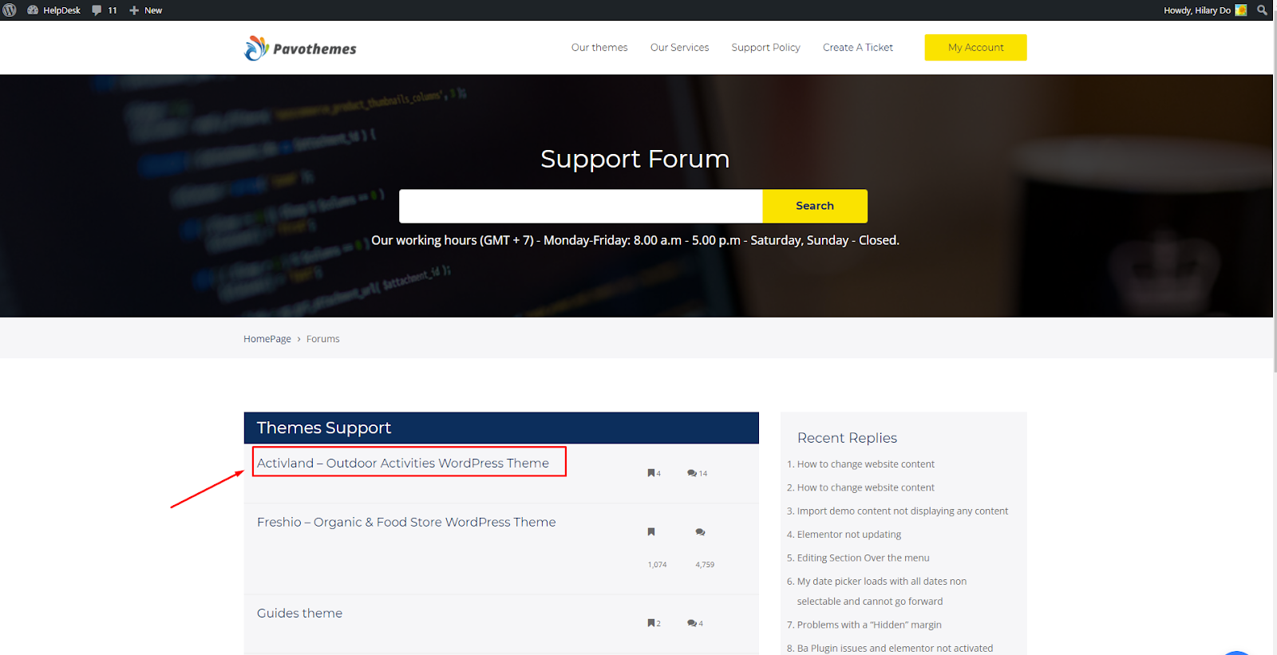1277x655 pixels.
Task: Click Freshio replies speech bubble icon
Action: click(x=700, y=532)
